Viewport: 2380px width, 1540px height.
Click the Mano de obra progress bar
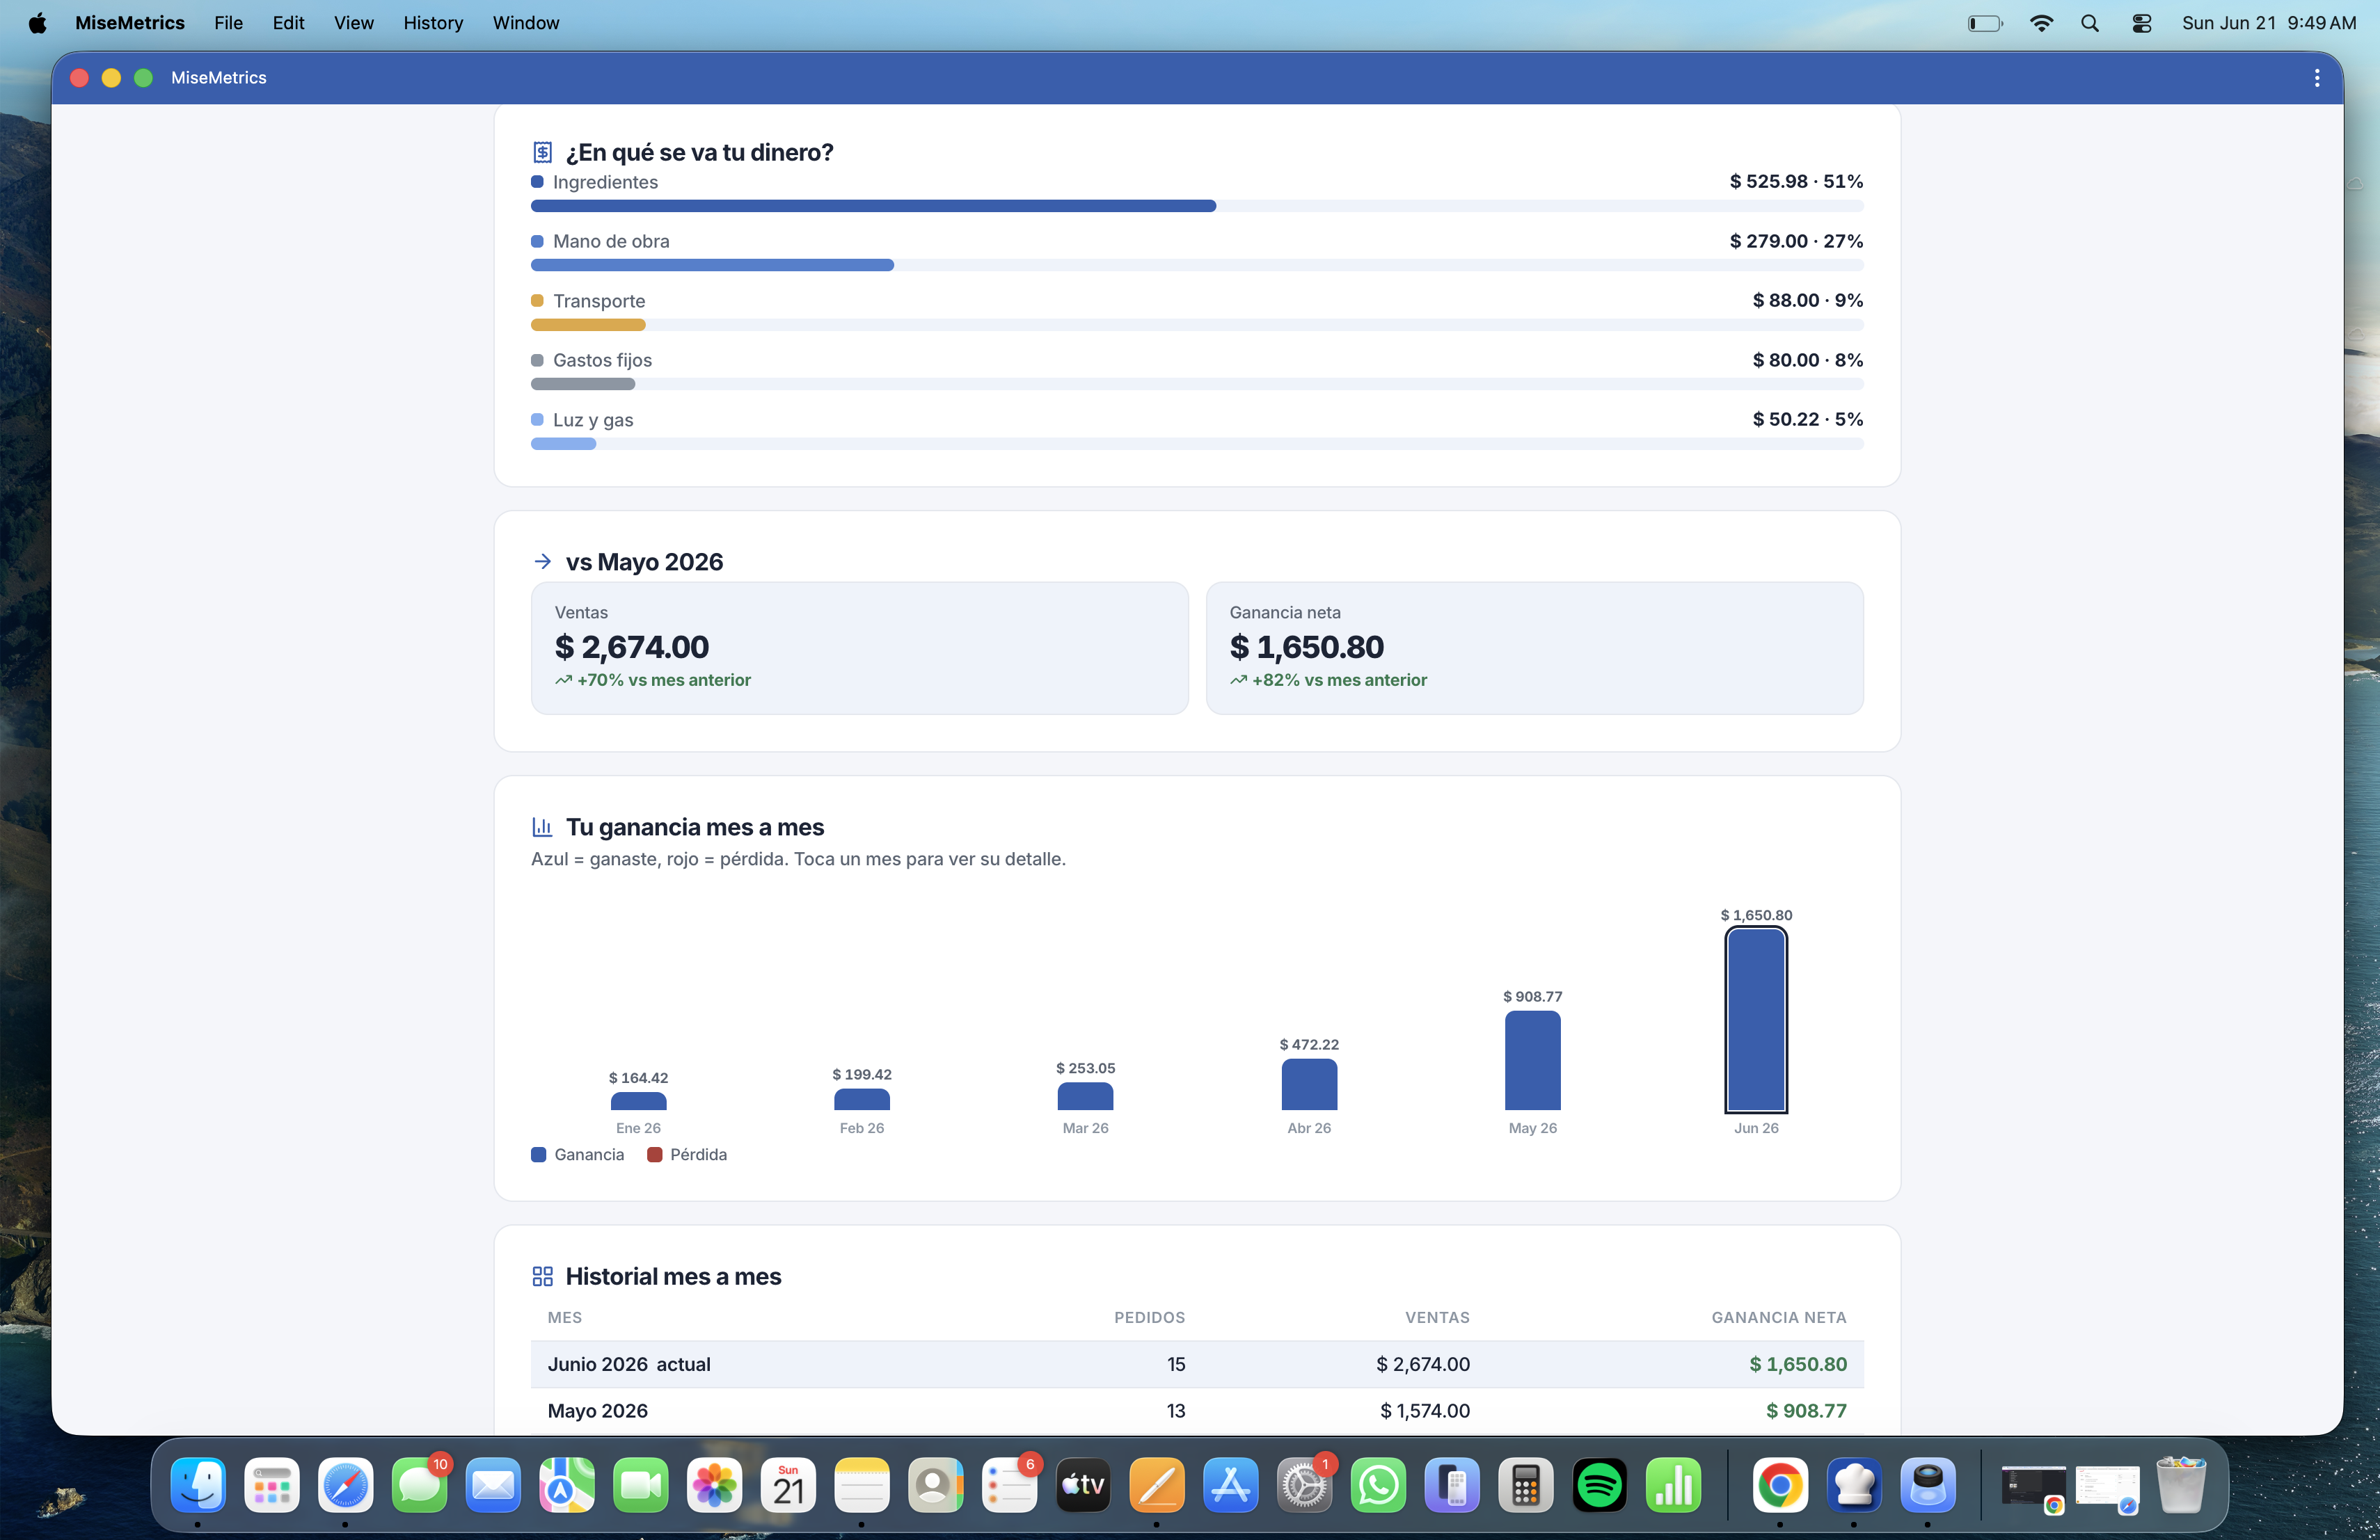pos(1197,265)
